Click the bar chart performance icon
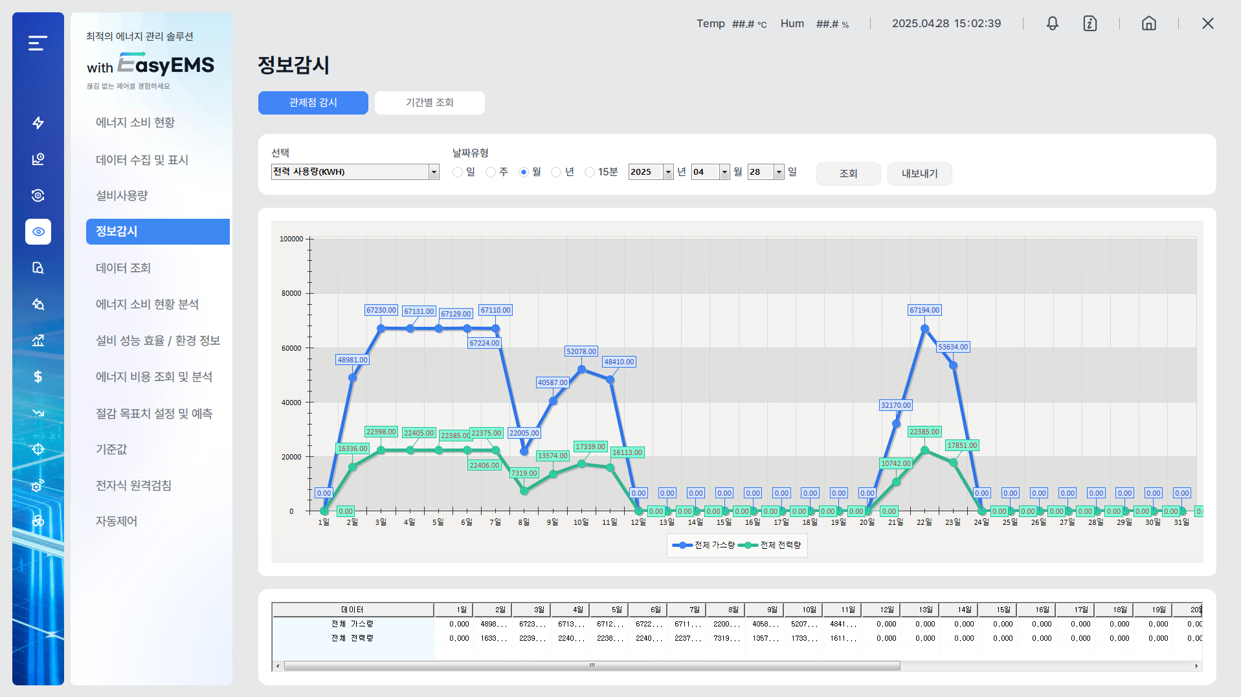Screen dimensions: 1241x697 (38, 340)
